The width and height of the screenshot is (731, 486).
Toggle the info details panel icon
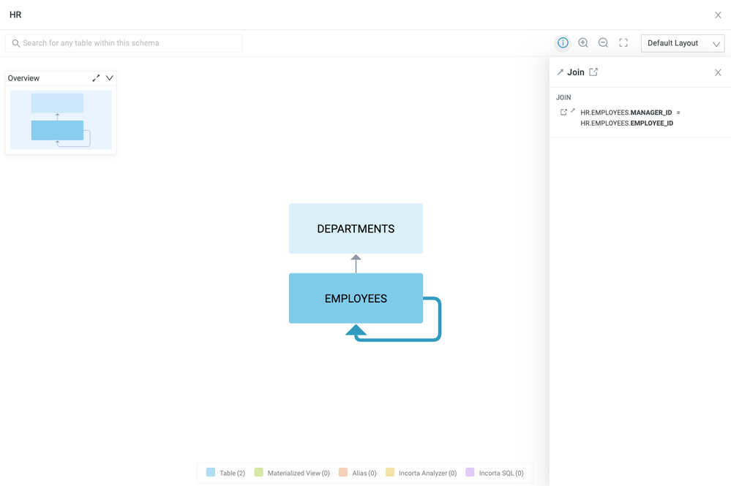[563, 43]
